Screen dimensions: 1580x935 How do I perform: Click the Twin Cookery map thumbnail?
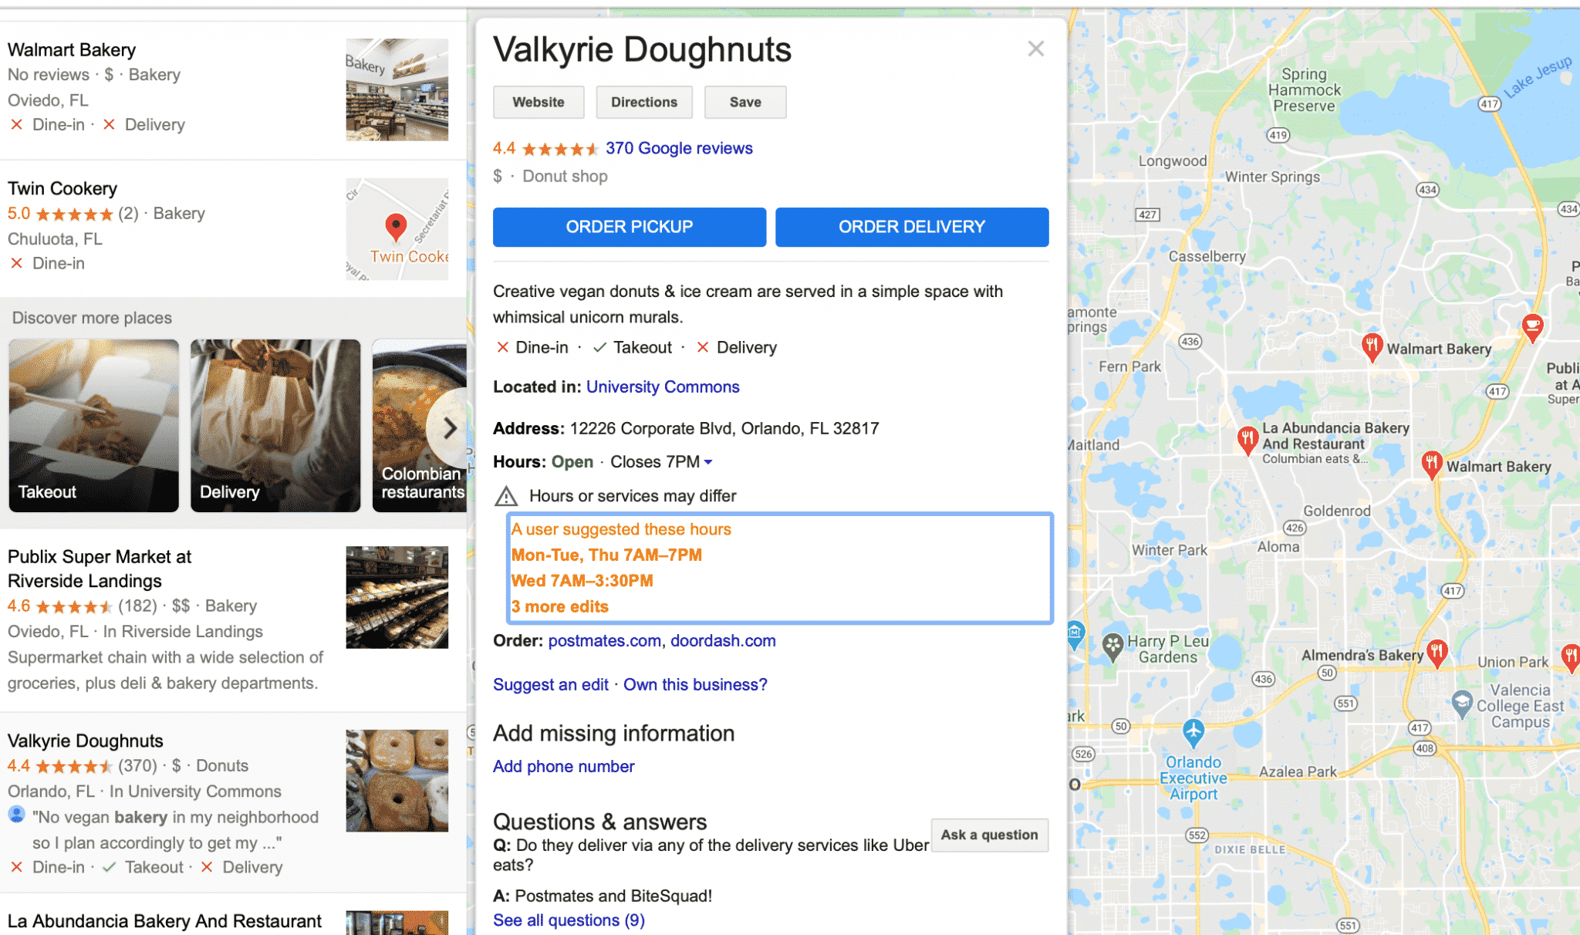397,229
